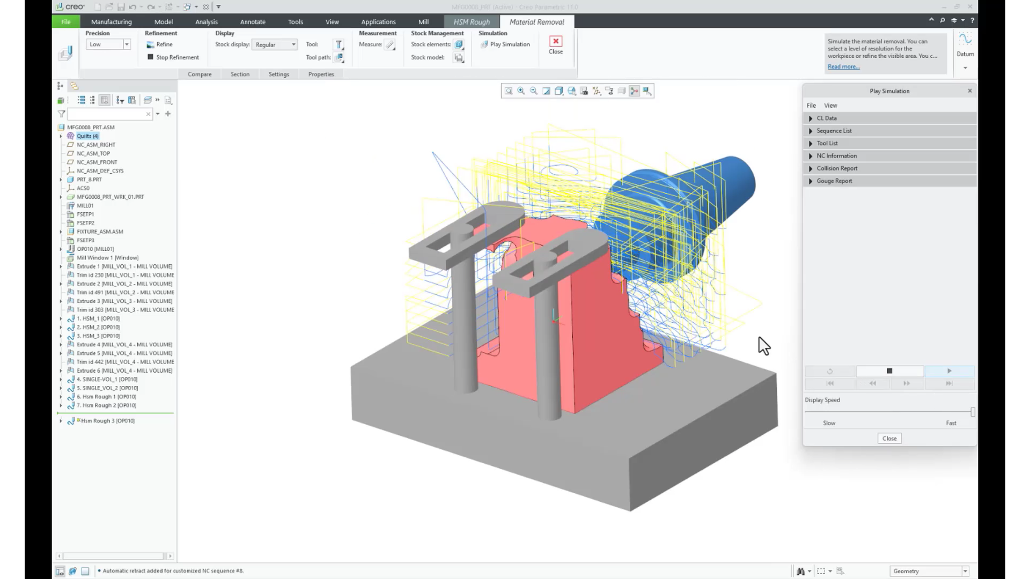Click the view manager camera icon
This screenshot has height=579, width=1030.
(x=584, y=91)
